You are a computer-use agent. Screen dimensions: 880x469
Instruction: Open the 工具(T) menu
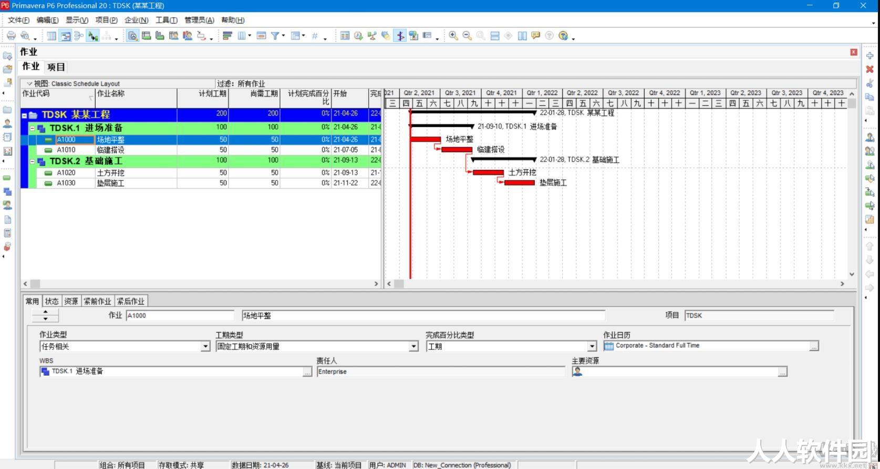[x=166, y=20]
